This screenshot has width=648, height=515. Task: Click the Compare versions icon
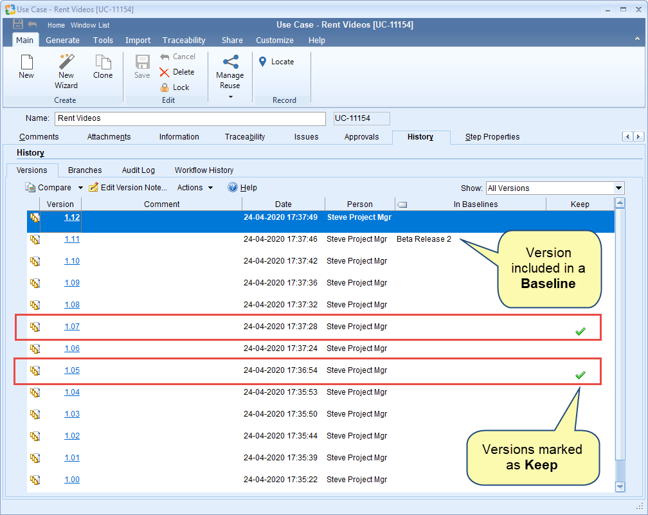tap(30, 187)
